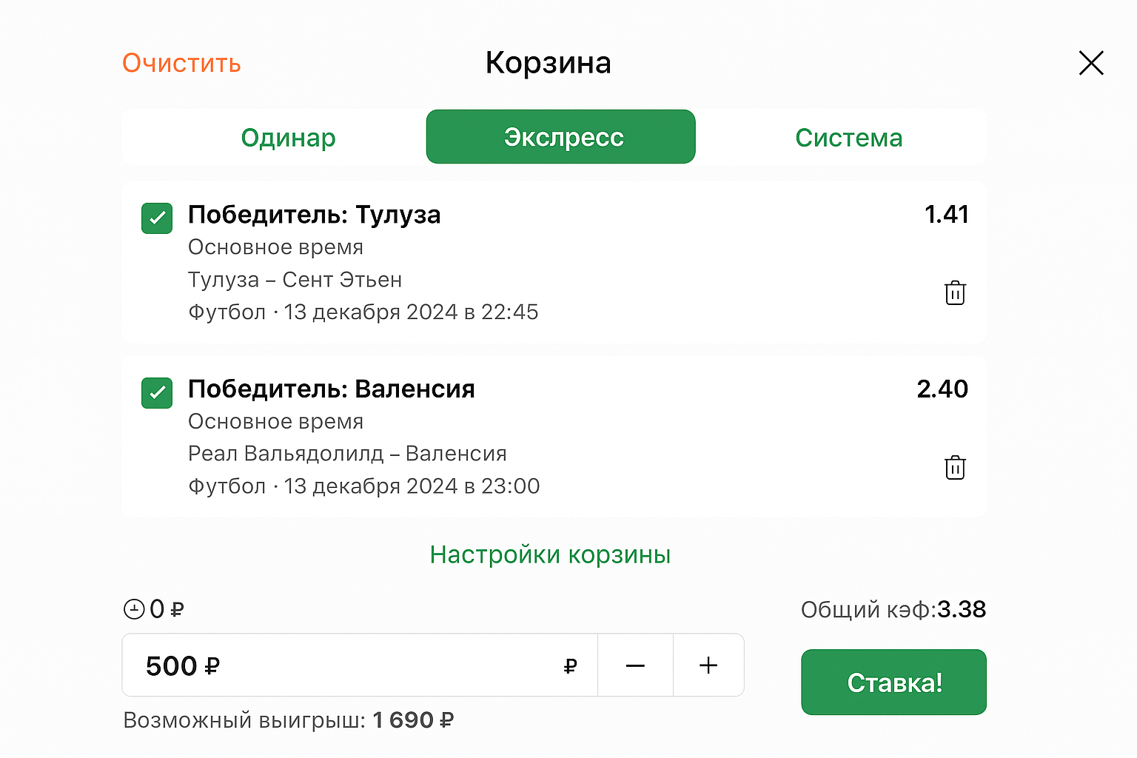Click the 2.40 odds for Валенсия
This screenshot has height=758, width=1137.
[x=942, y=389]
